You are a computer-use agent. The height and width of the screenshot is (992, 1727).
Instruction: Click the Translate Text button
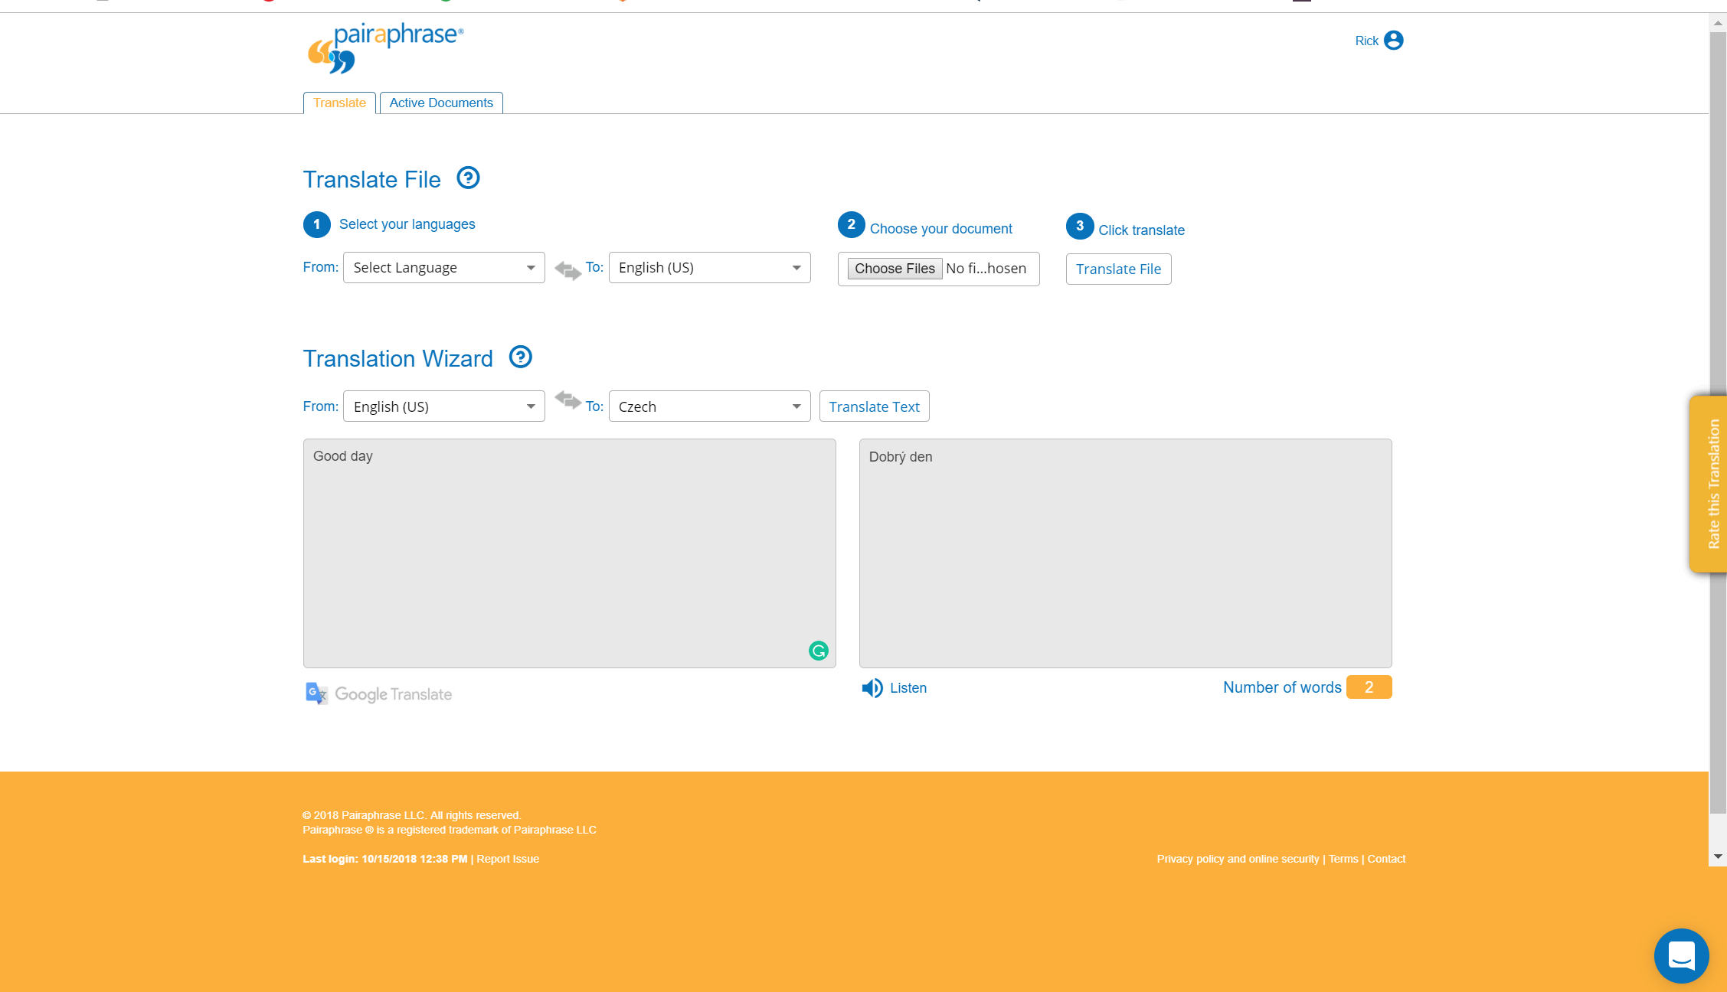pyautogui.click(x=873, y=406)
